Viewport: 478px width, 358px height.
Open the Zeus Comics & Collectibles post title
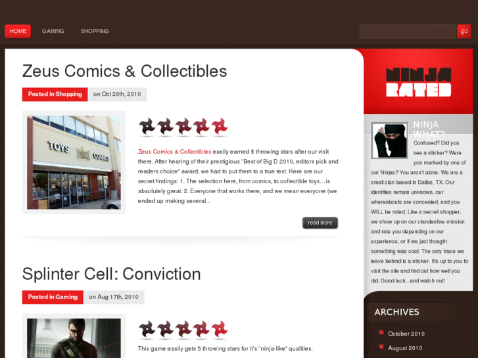[x=124, y=71]
